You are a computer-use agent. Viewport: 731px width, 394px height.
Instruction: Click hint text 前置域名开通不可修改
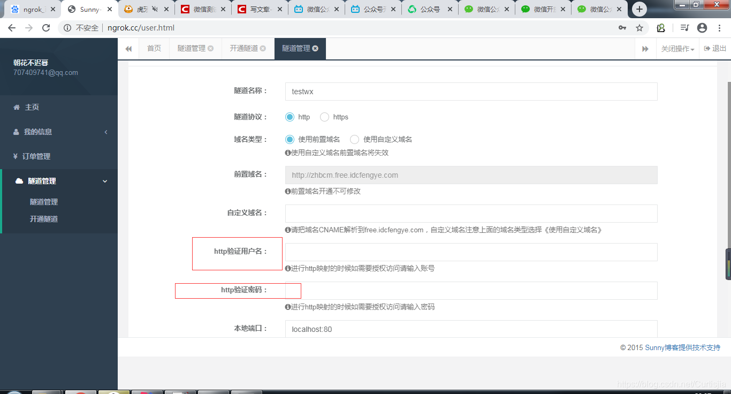click(325, 191)
